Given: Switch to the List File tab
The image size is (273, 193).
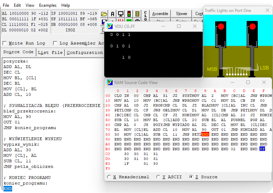Looking at the screenshot, I should 50,52.
